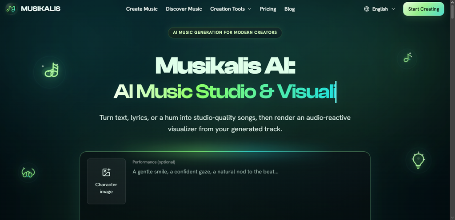Click the lightbulb idea icon
This screenshot has height=220, width=455.
[x=418, y=160]
